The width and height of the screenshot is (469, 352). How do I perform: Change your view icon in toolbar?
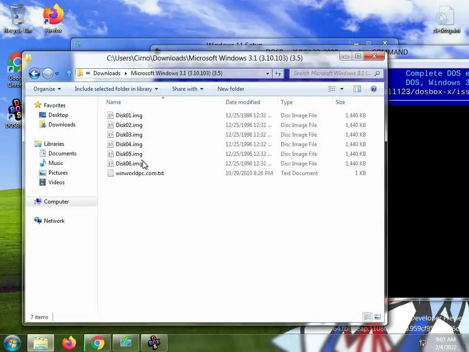pos(332,89)
